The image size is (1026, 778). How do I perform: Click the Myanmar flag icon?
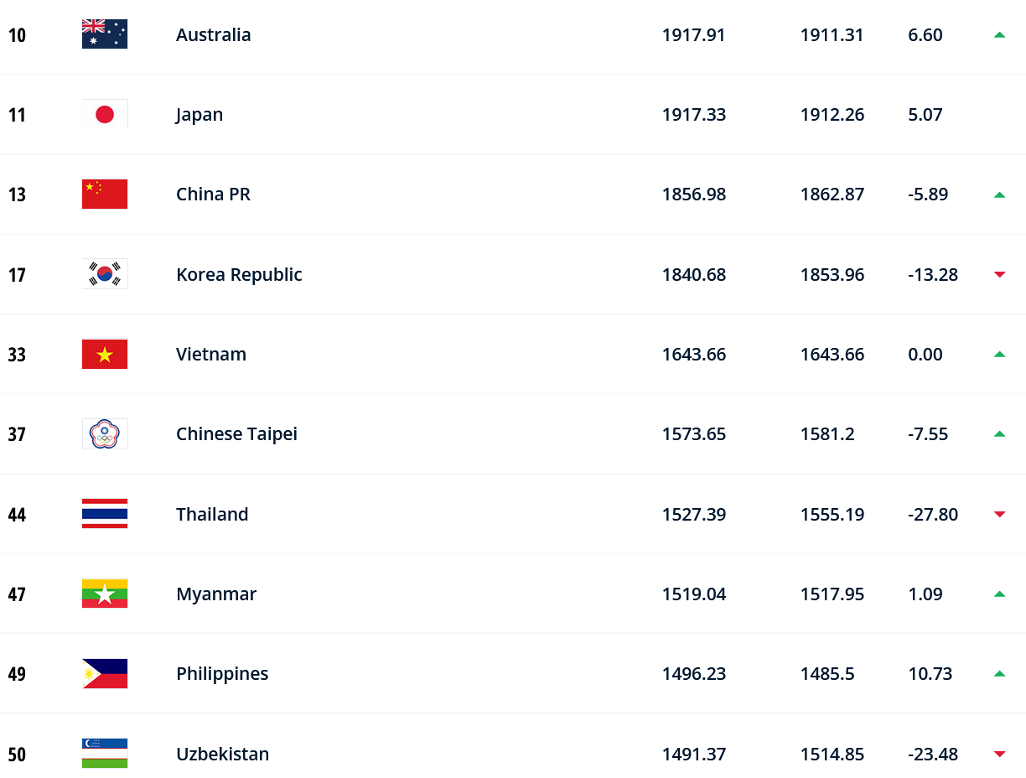tap(105, 594)
